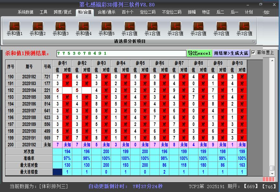Viewport: 280px width, 192px height.
Task: Open the 特征 tab
Action: tap(206, 12)
